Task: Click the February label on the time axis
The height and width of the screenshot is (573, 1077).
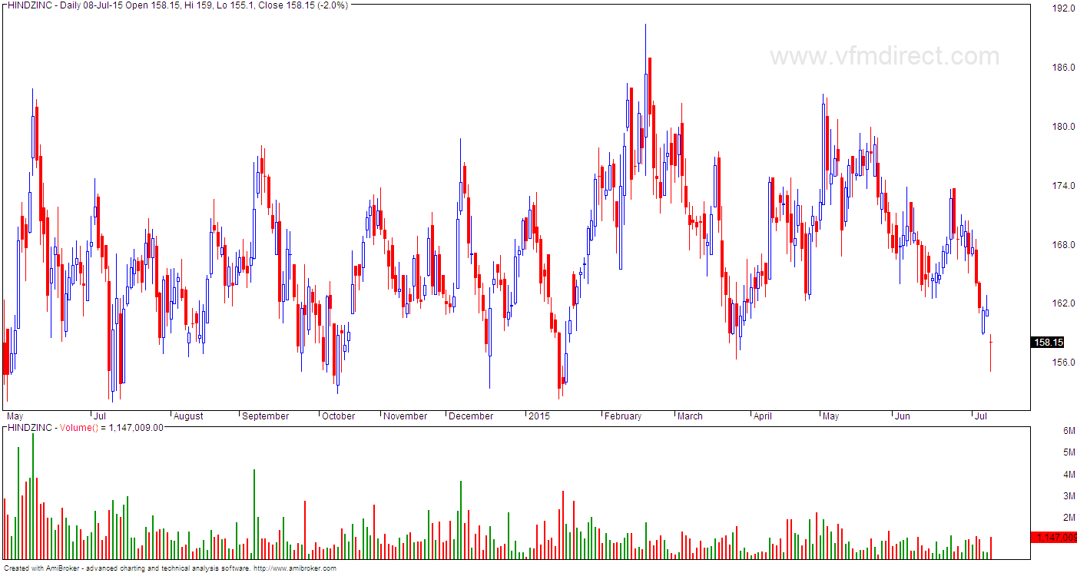Action: click(623, 416)
